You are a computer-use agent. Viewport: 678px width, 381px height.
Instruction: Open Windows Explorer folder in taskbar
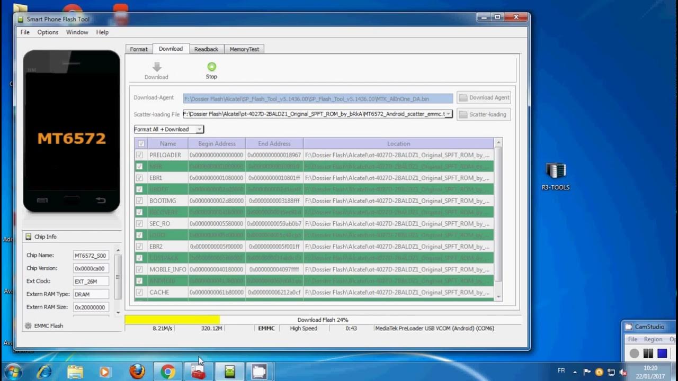coord(75,371)
